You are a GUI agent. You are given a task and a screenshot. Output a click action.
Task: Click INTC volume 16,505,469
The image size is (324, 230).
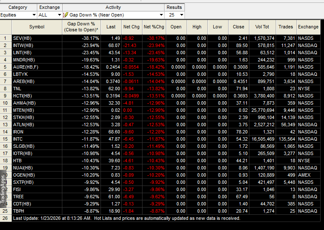[263, 139]
